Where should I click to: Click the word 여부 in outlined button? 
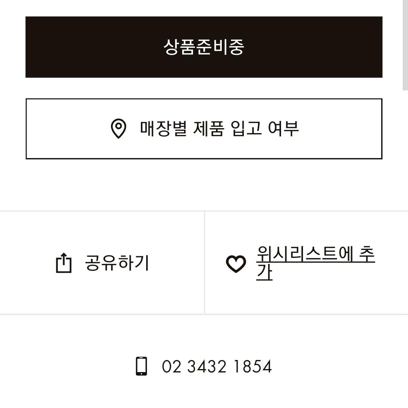point(284,129)
